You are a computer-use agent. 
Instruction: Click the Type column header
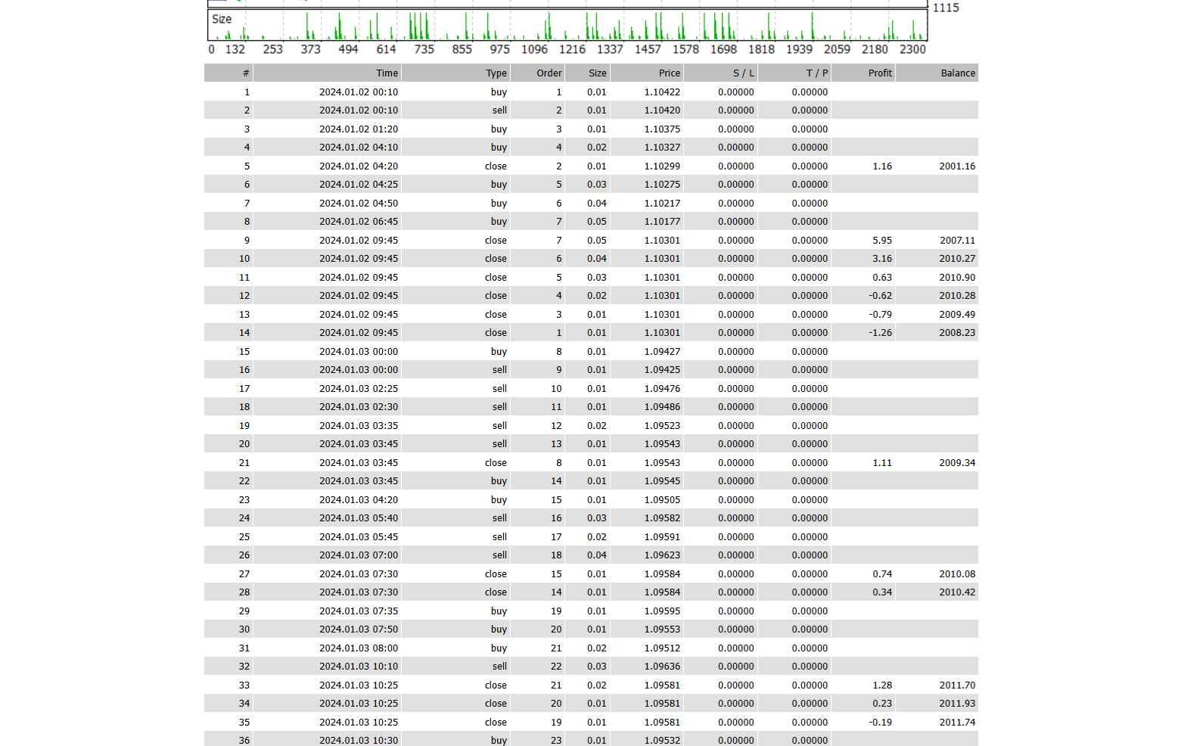coord(496,73)
